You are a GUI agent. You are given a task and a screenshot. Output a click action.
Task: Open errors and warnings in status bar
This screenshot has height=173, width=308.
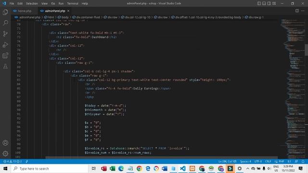click(x=13, y=161)
